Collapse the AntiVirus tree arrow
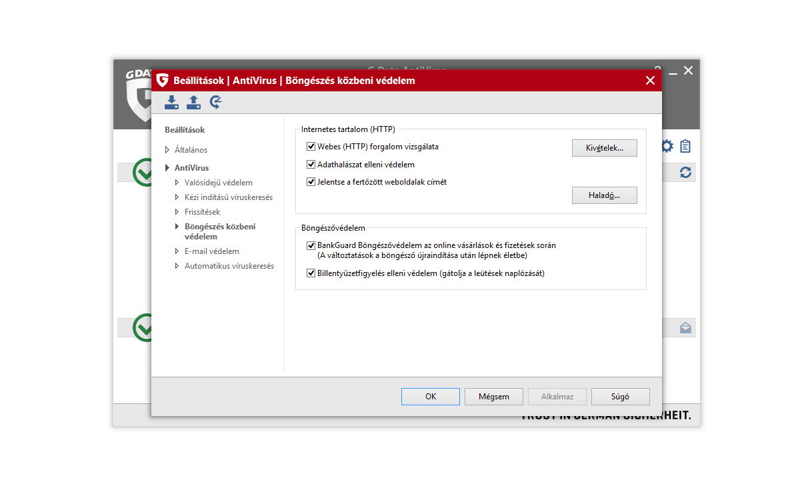Screen dimensions: 800x500 point(167,168)
